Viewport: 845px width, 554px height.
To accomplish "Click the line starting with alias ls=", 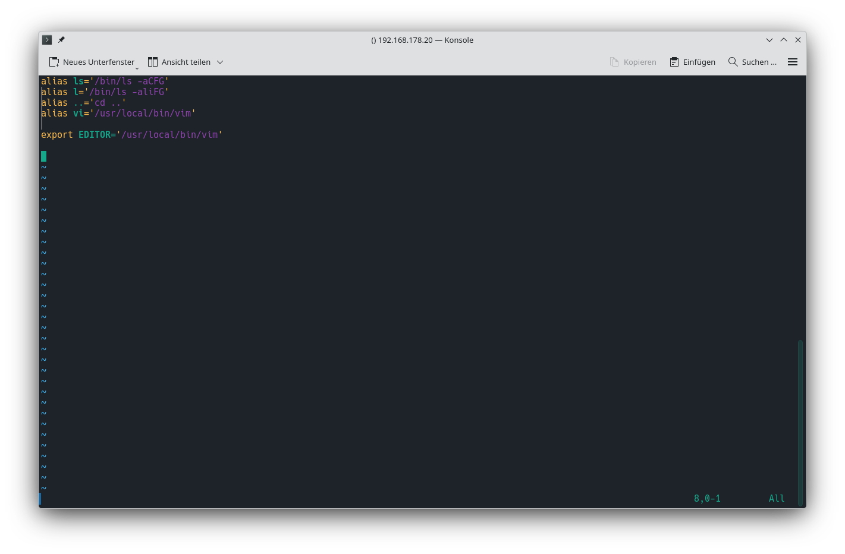I will (x=105, y=81).
